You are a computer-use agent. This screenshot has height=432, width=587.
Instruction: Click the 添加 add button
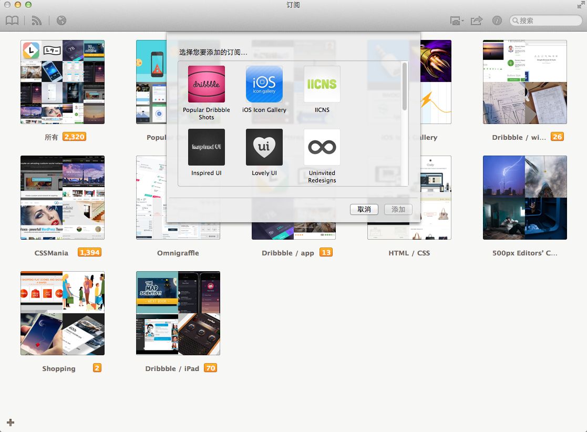coord(398,209)
